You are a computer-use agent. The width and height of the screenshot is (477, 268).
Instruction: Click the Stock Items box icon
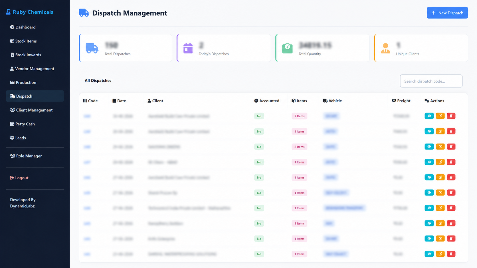[12, 41]
